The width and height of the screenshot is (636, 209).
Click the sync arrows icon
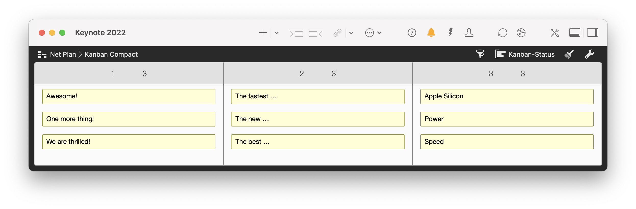coord(503,33)
